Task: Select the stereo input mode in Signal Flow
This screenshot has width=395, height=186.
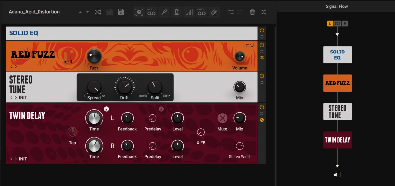Action: point(337,24)
